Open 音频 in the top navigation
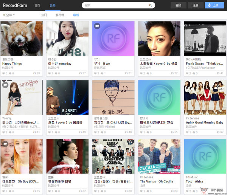The image size is (227, 195). tap(52, 5)
